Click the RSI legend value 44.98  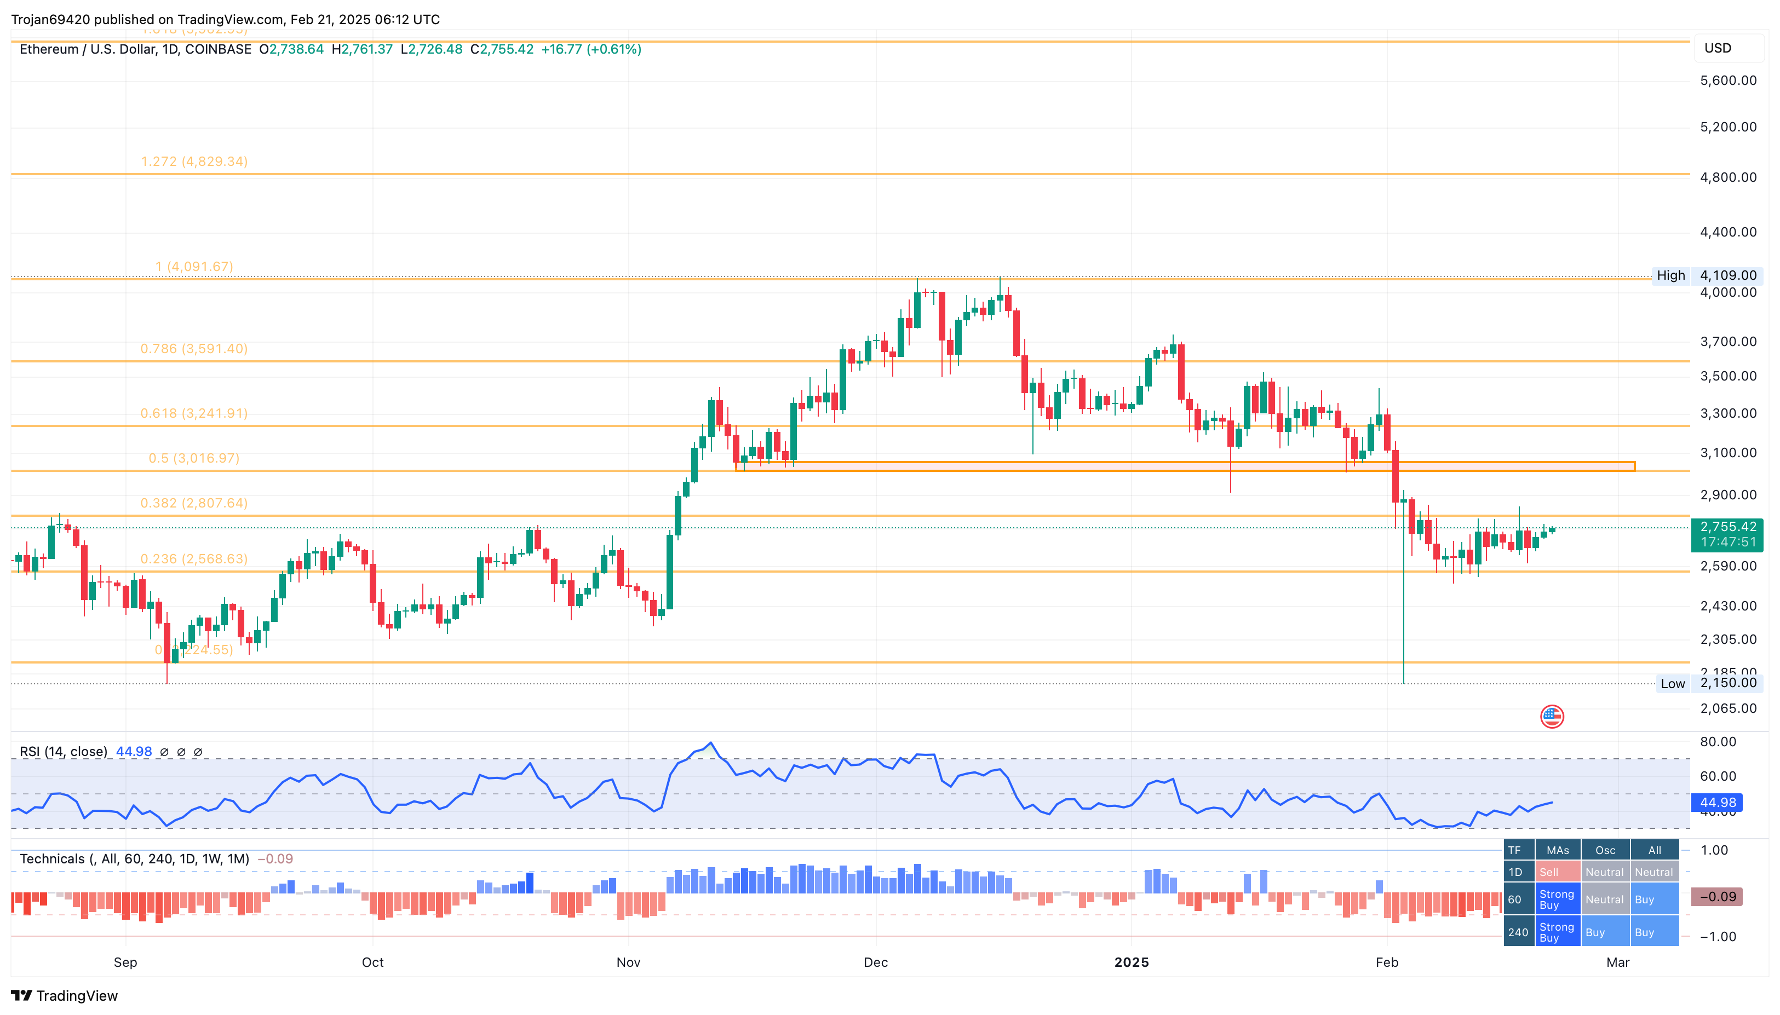tap(134, 752)
